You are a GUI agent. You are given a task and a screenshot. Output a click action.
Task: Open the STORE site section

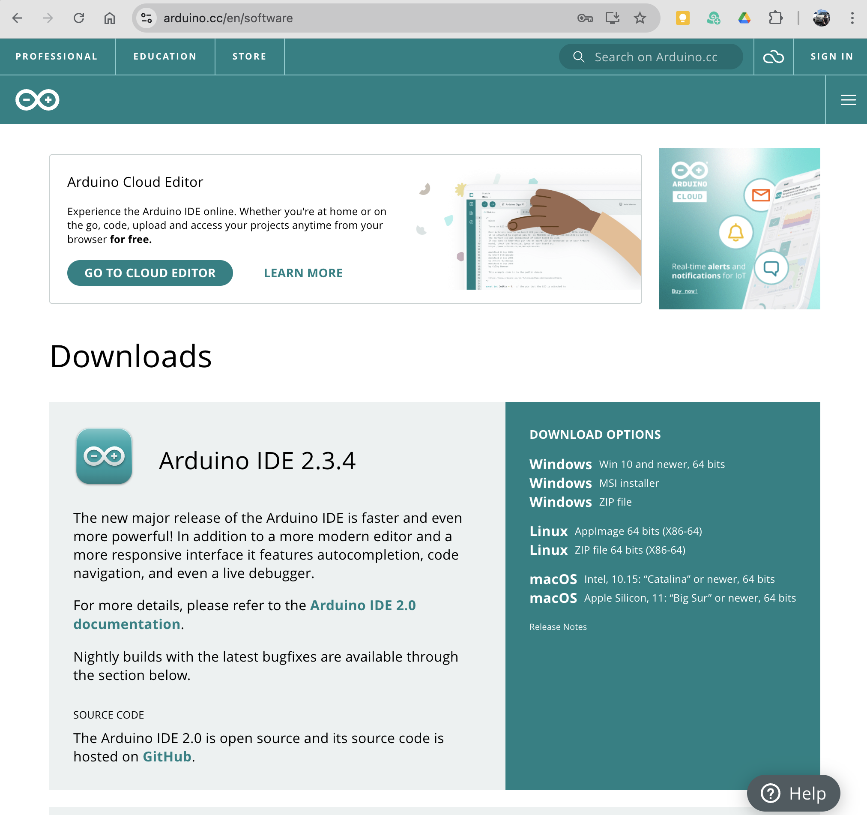249,57
